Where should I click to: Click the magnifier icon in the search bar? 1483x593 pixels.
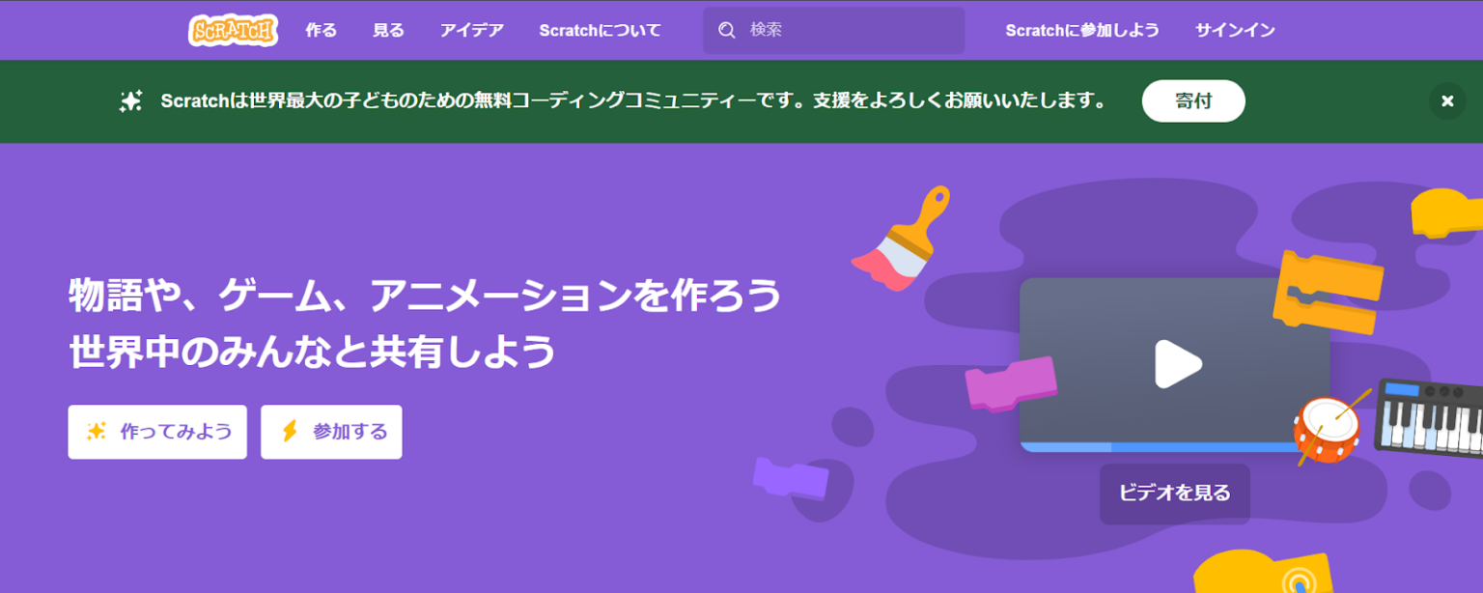point(726,30)
